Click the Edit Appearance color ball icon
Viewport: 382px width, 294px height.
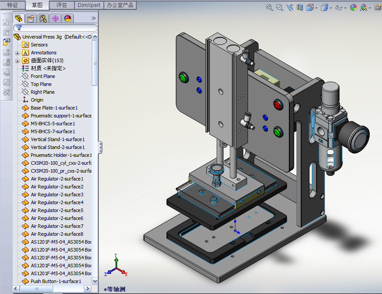(x=353, y=7)
